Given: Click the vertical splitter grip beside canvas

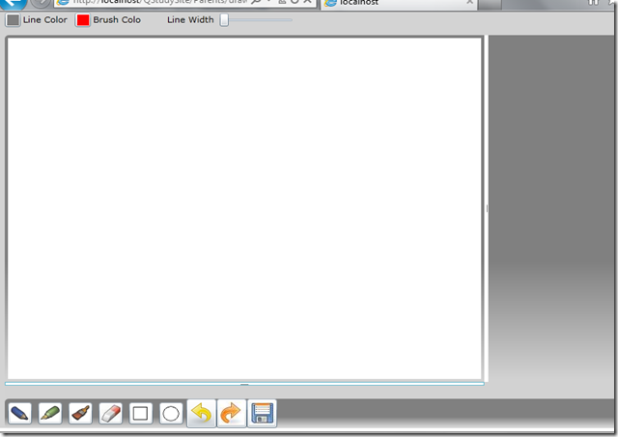Looking at the screenshot, I should [x=487, y=208].
